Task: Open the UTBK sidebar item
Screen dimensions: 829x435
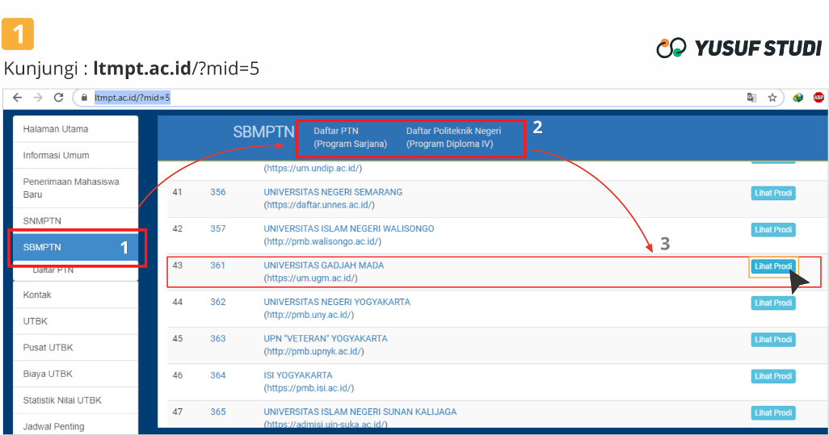Action: 76,321
